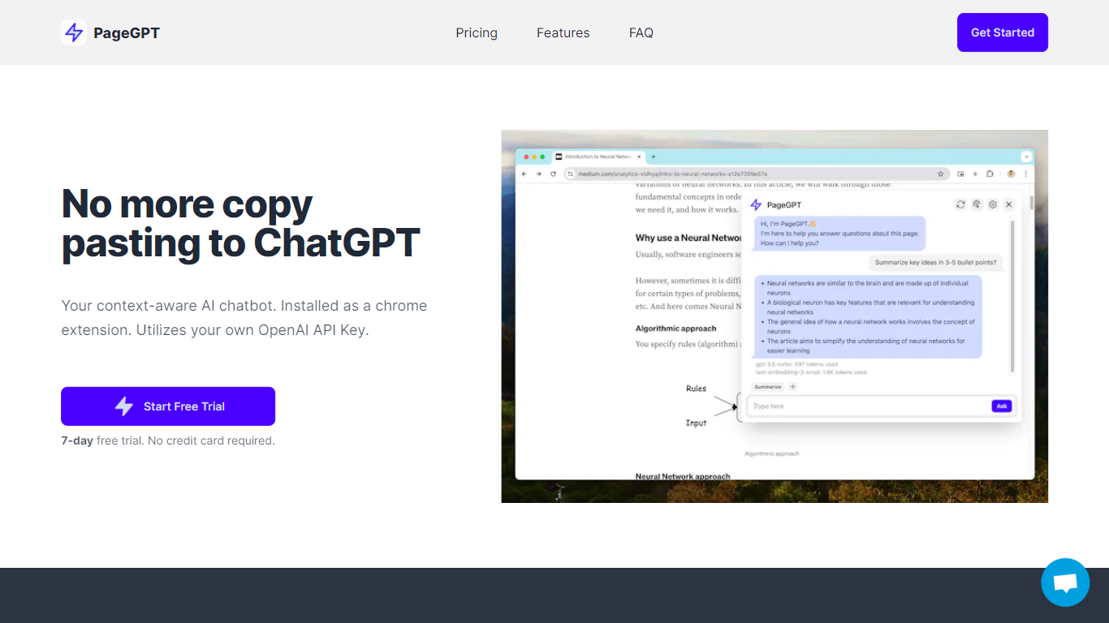Click the 'Summarize key ideas in 3-5 bullet points?' message
1109x623 pixels.
[936, 262]
